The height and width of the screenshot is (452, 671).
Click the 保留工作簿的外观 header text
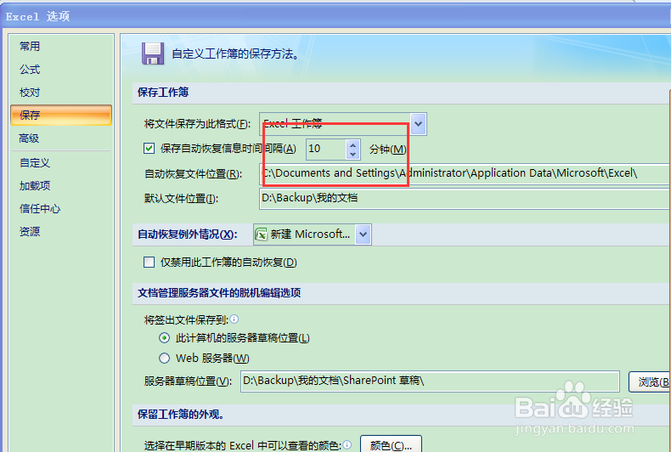(181, 415)
